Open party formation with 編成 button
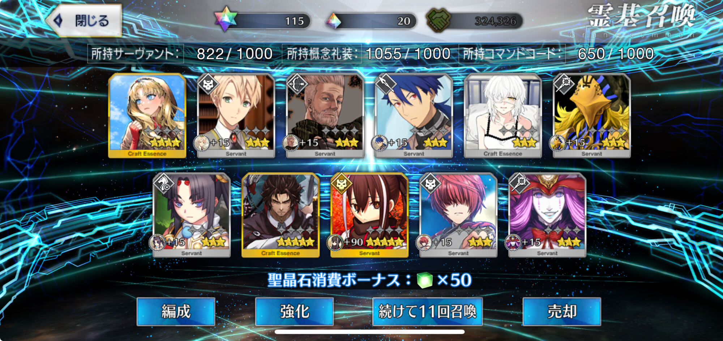This screenshot has width=723, height=341. coord(176,311)
